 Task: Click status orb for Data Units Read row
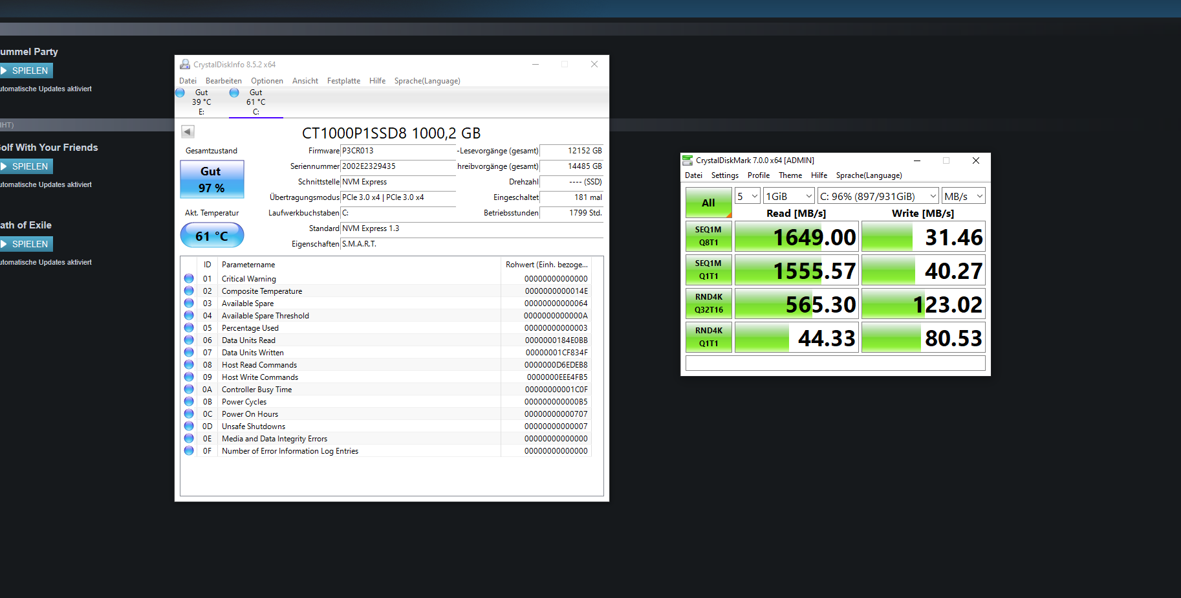pos(189,340)
